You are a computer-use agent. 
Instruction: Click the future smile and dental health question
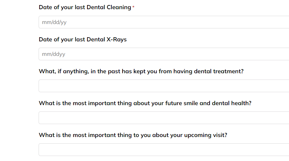145,103
